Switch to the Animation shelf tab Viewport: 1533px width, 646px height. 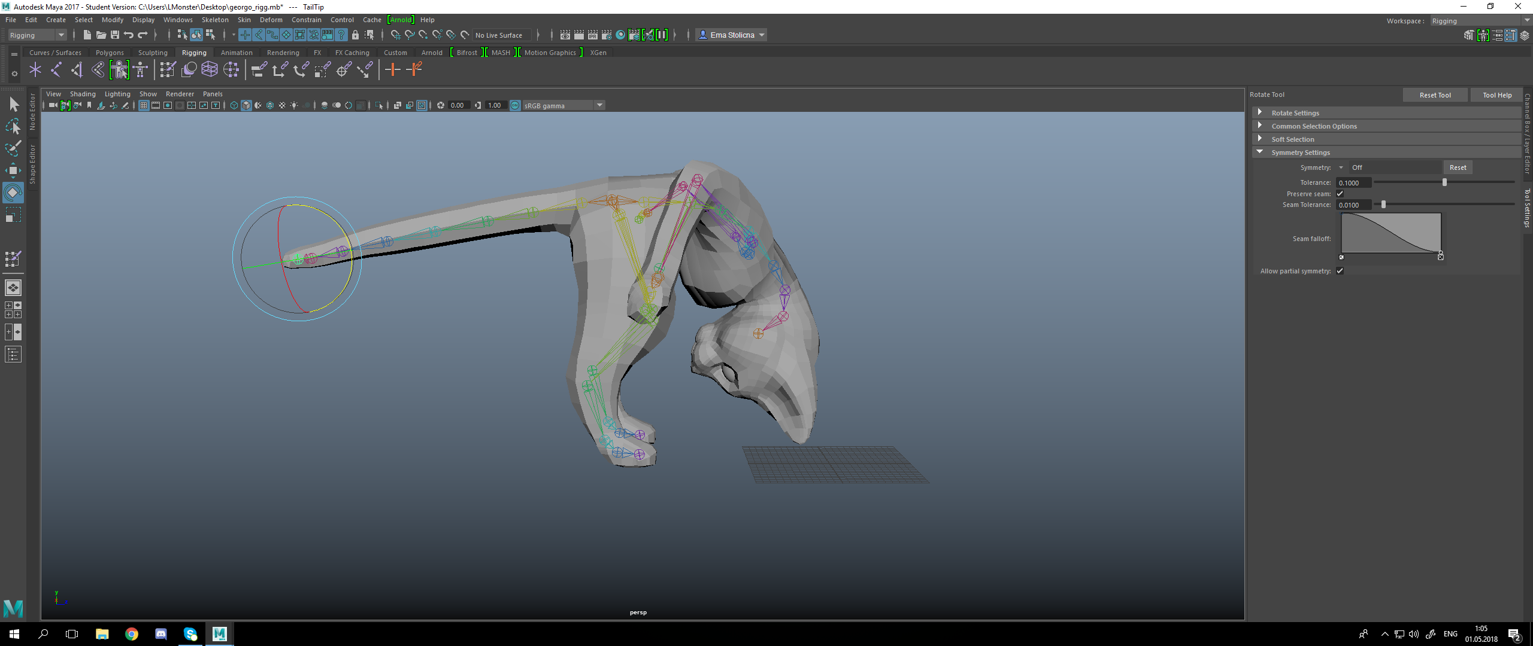(237, 53)
